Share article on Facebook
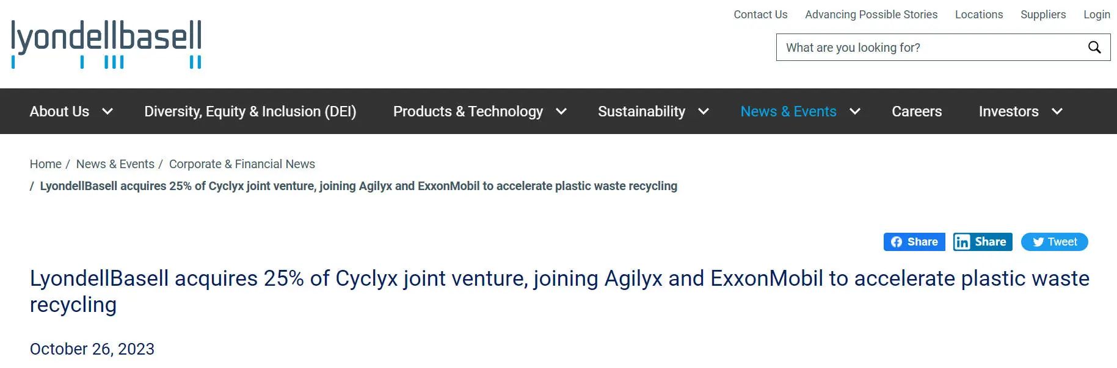Screen dimensions: 1117x368 click(x=914, y=242)
